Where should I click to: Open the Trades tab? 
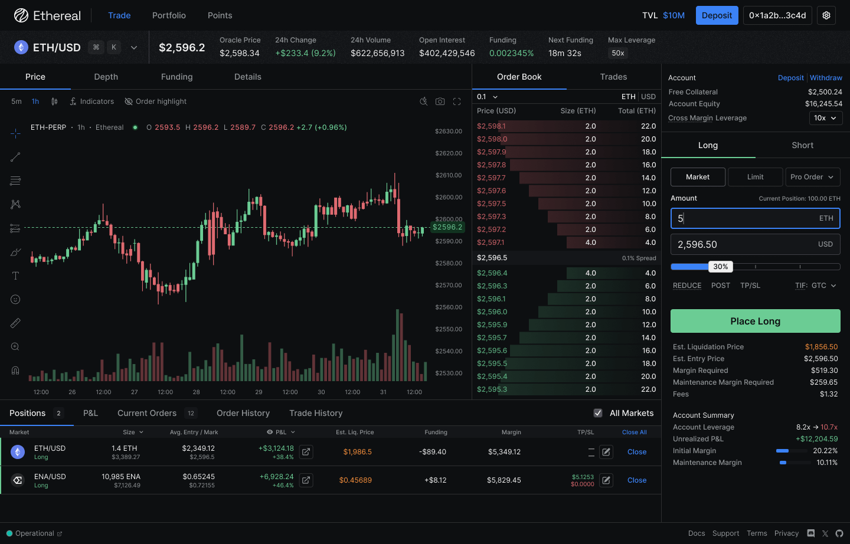click(x=614, y=77)
